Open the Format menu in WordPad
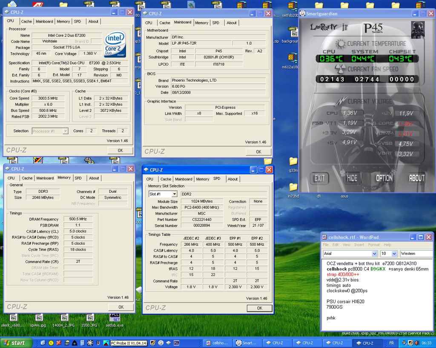Viewport: 436px width, 348px height. pyautogui.click(x=373, y=245)
